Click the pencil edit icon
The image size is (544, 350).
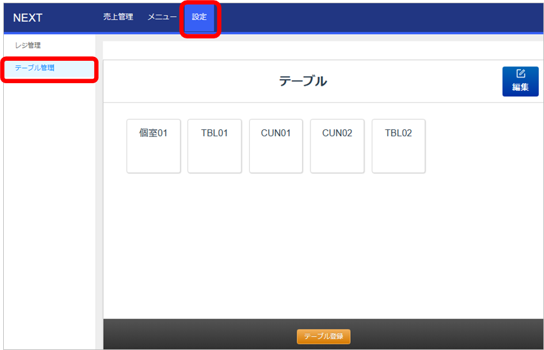[520, 74]
